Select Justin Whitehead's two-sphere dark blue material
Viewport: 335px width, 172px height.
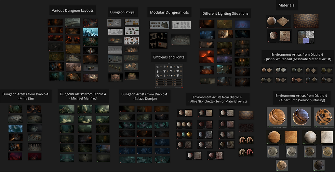pyautogui.click(x=311, y=80)
